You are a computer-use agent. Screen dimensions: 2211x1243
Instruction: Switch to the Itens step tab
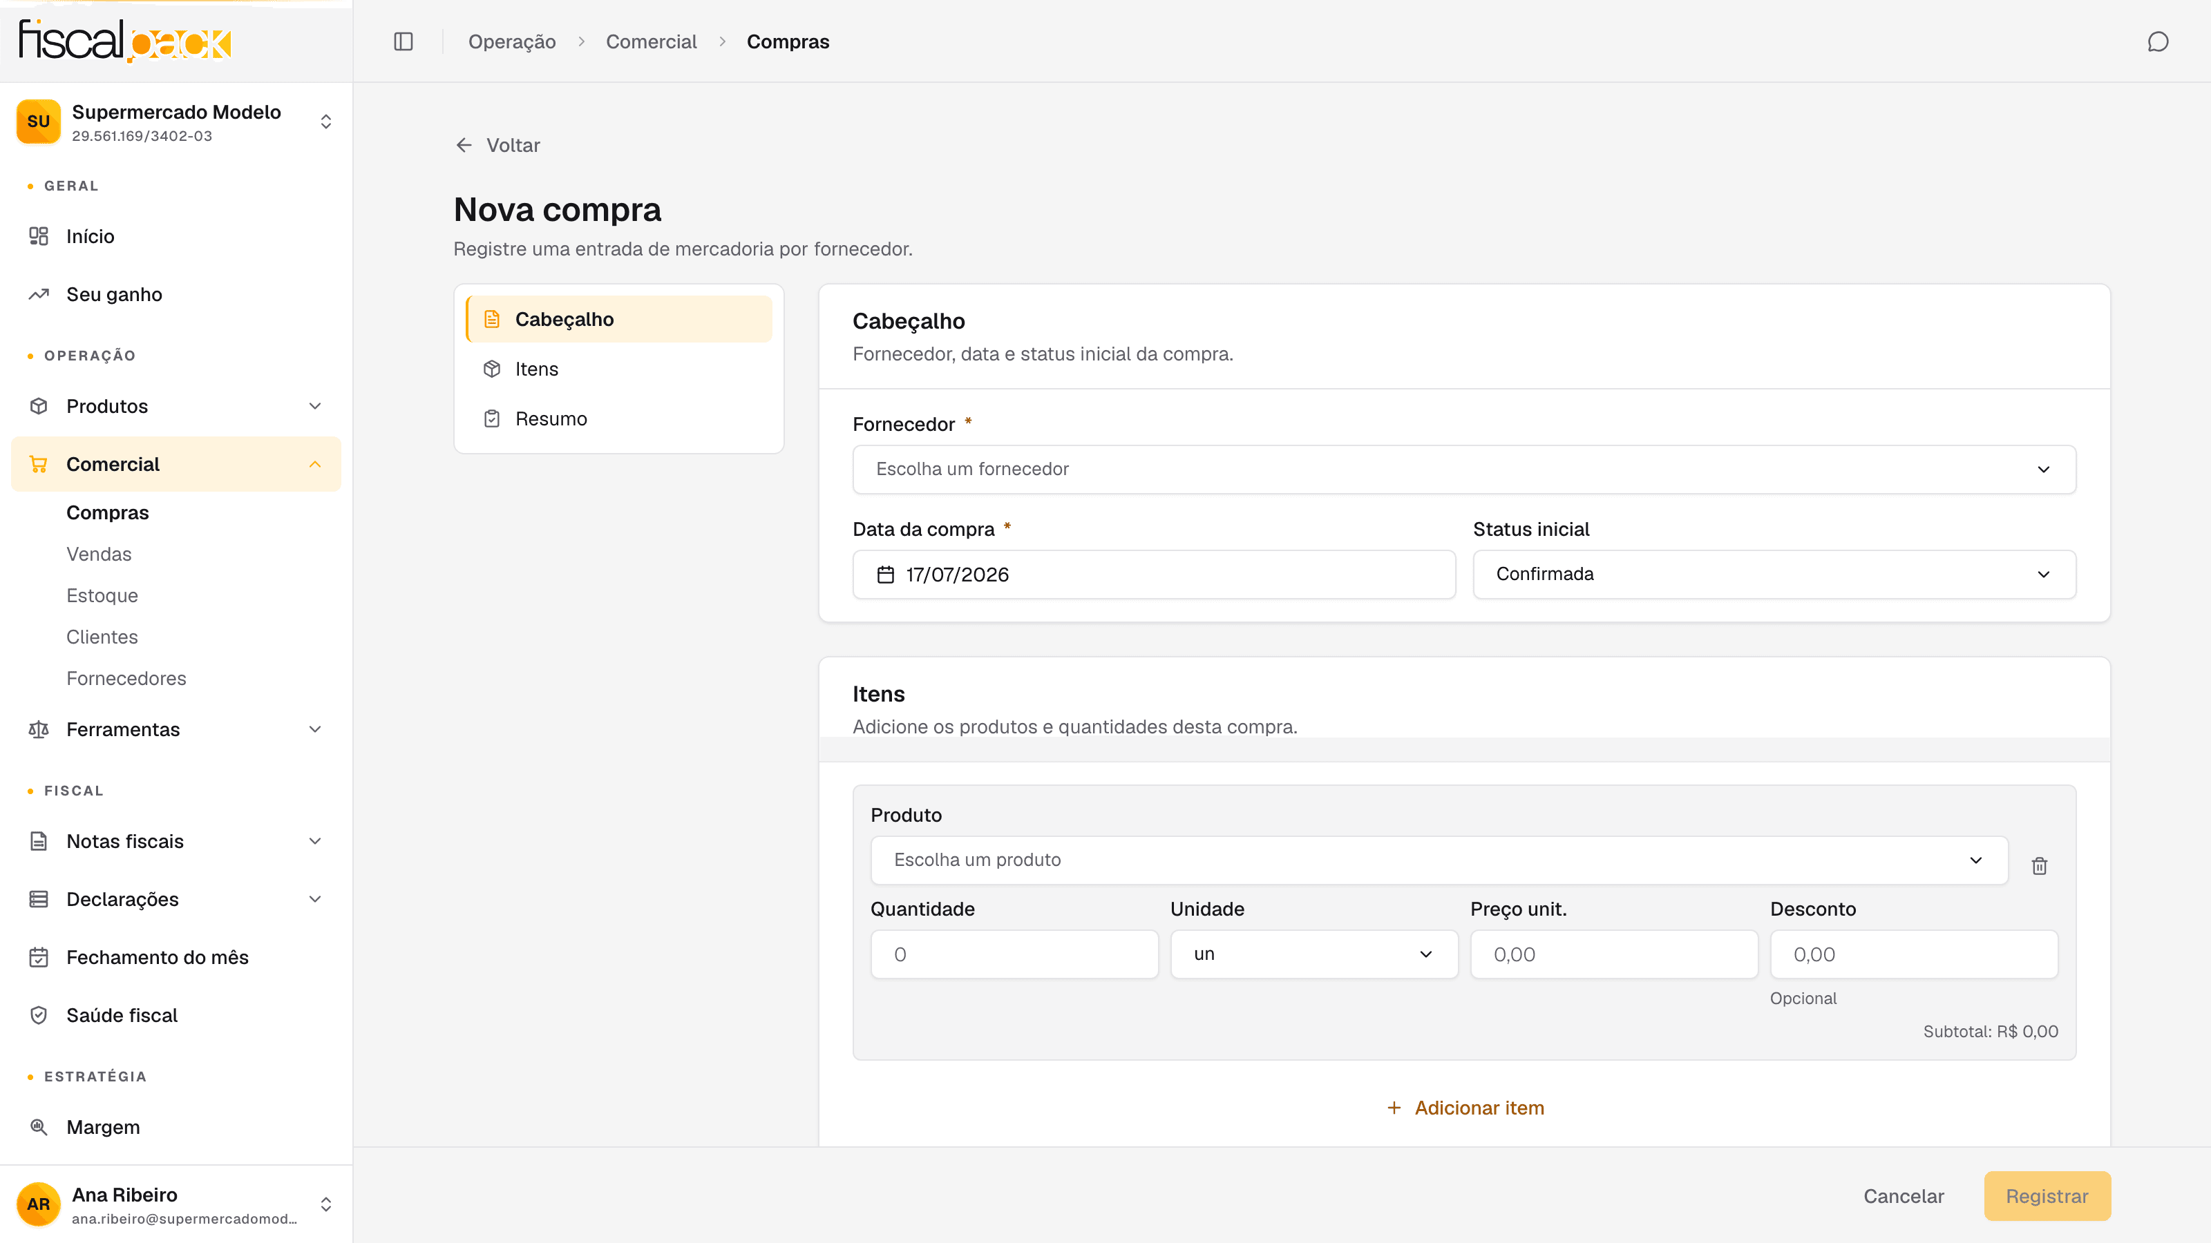[619, 369]
